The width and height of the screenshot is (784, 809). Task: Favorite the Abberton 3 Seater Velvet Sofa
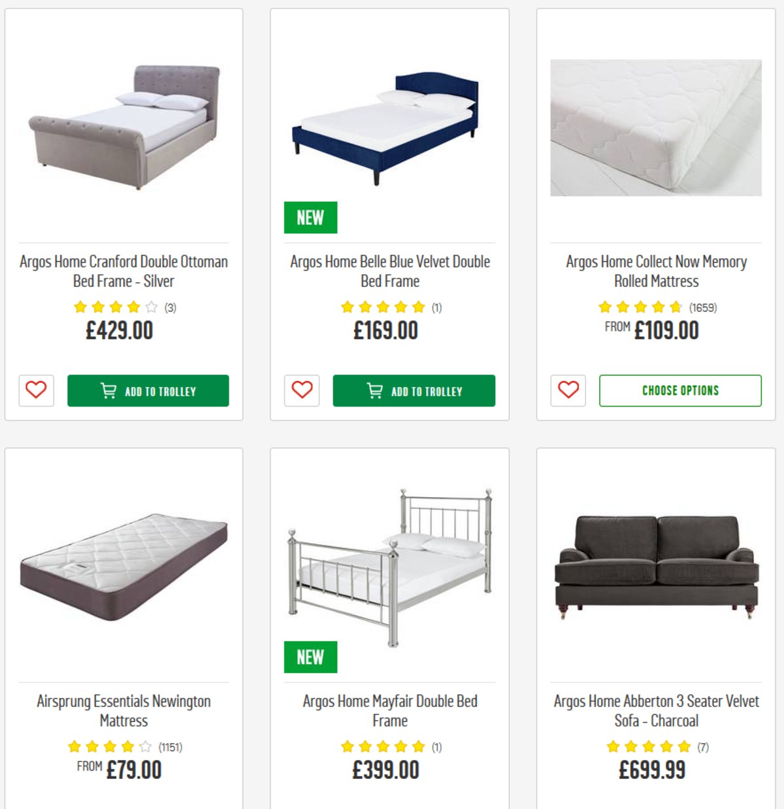[568, 807]
